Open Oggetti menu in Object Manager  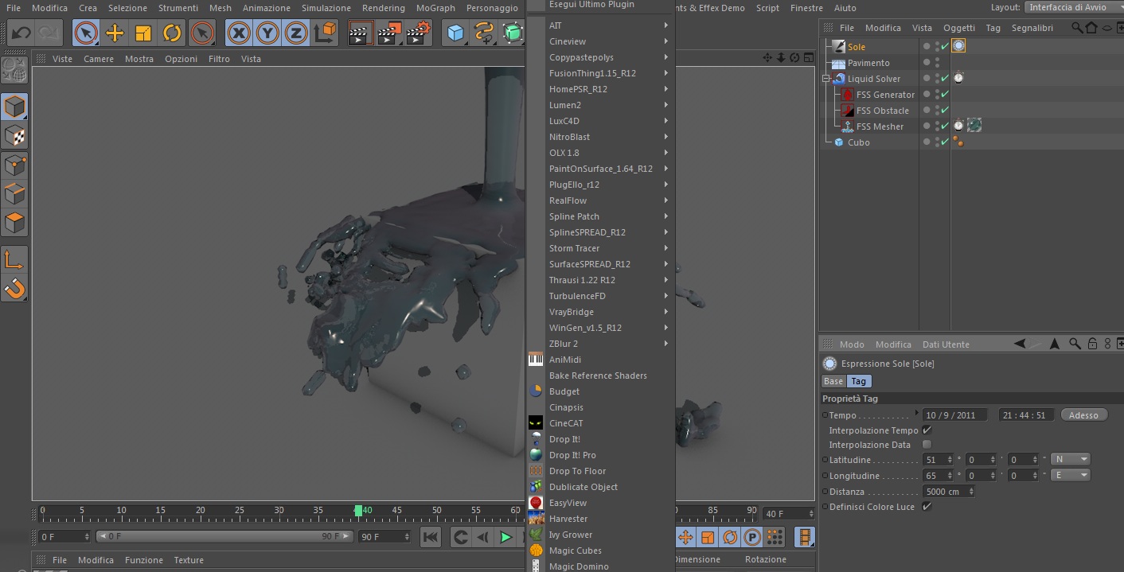click(958, 28)
